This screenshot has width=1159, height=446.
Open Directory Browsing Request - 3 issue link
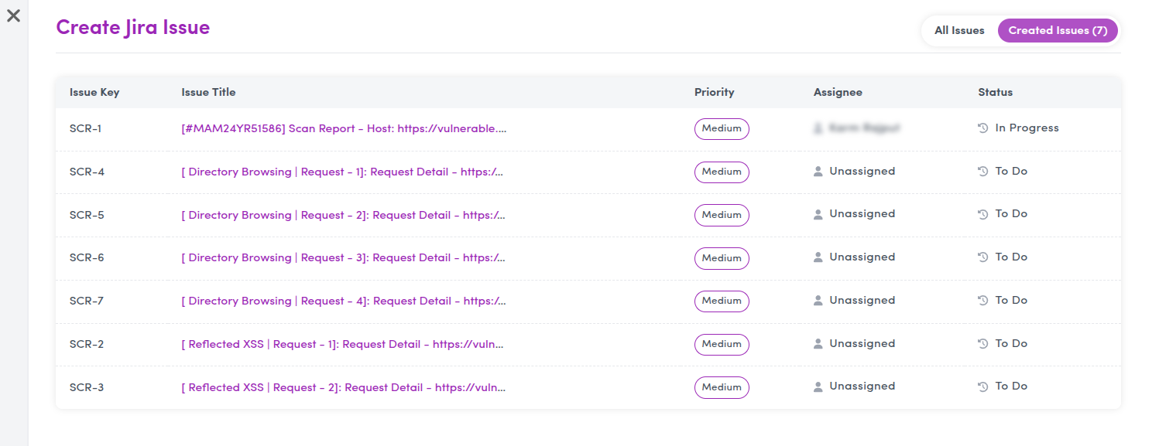345,257
